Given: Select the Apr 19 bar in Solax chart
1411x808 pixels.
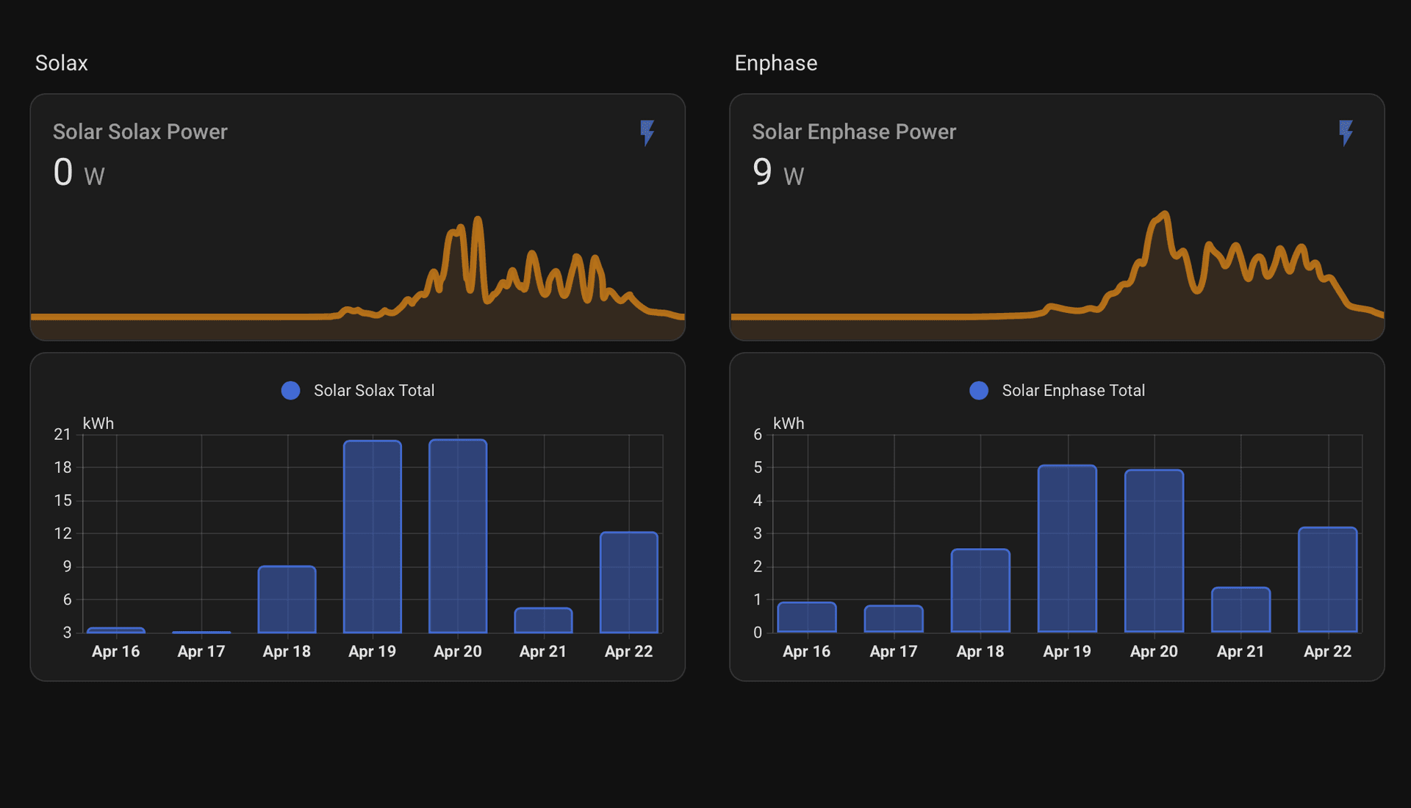Looking at the screenshot, I should (x=373, y=537).
